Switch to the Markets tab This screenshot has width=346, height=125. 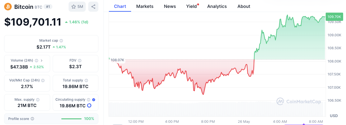(145, 6)
